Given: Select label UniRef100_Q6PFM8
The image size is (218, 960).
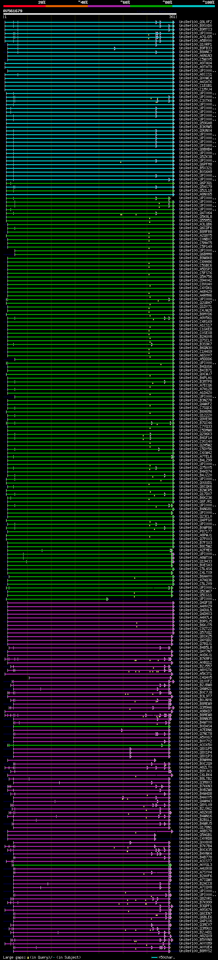Looking at the screenshot, I should pos(196,164).
